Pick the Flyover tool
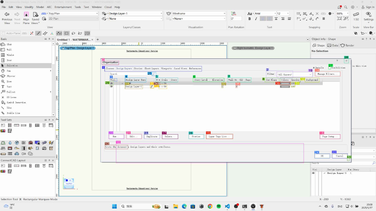The image size is (376, 211). [x=11, y=76]
